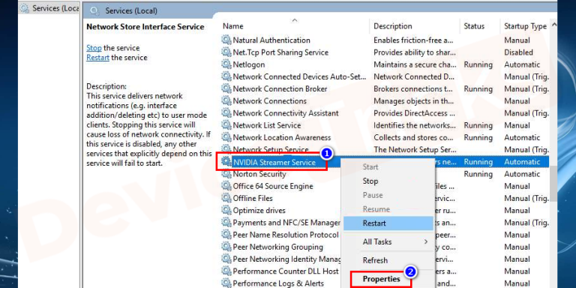Click the Stop the service link
This screenshot has width=576, height=288.
click(94, 48)
